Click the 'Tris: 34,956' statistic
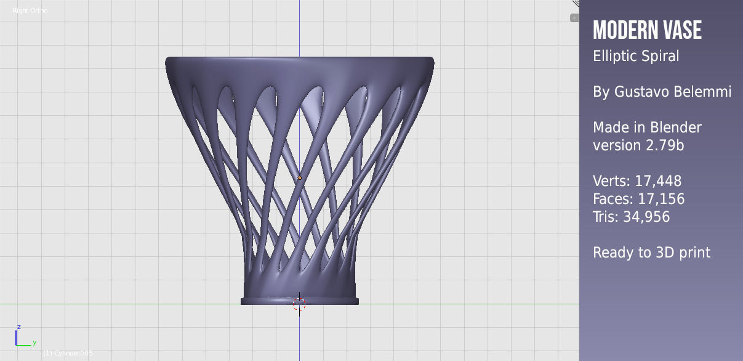Viewport: 743px width, 361px height. tap(631, 217)
